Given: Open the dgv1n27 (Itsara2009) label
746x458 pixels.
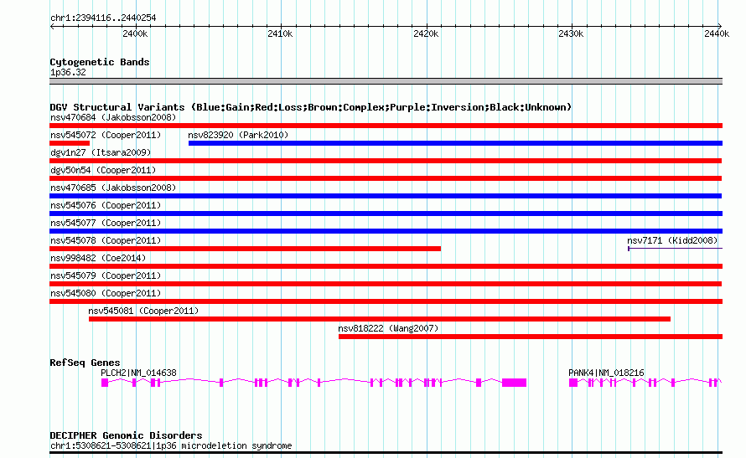Looking at the screenshot, I should click(x=101, y=152).
